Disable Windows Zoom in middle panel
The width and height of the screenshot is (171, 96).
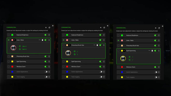101,67
